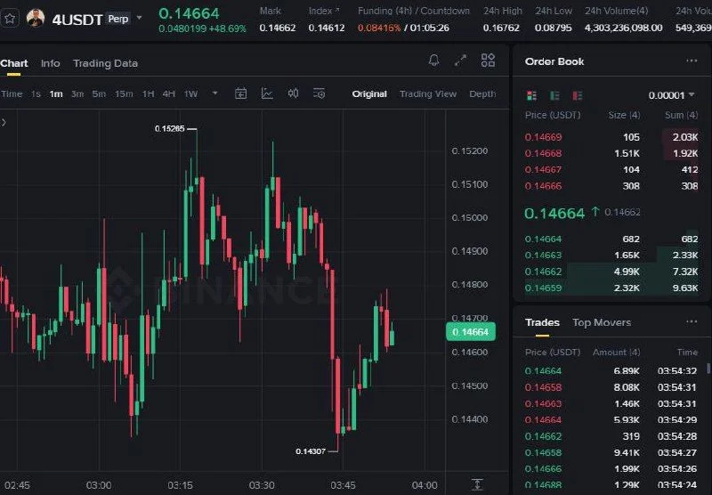
Task: Reset chart scale icon at axis bottom
Action: click(477, 484)
